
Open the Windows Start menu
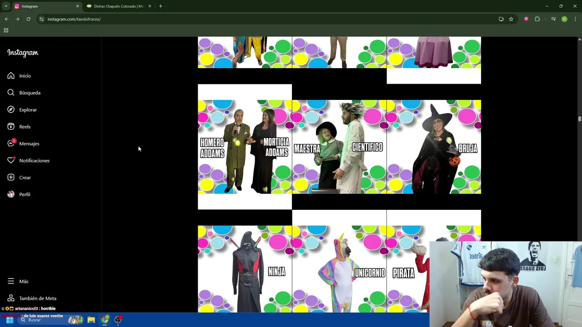(x=10, y=320)
